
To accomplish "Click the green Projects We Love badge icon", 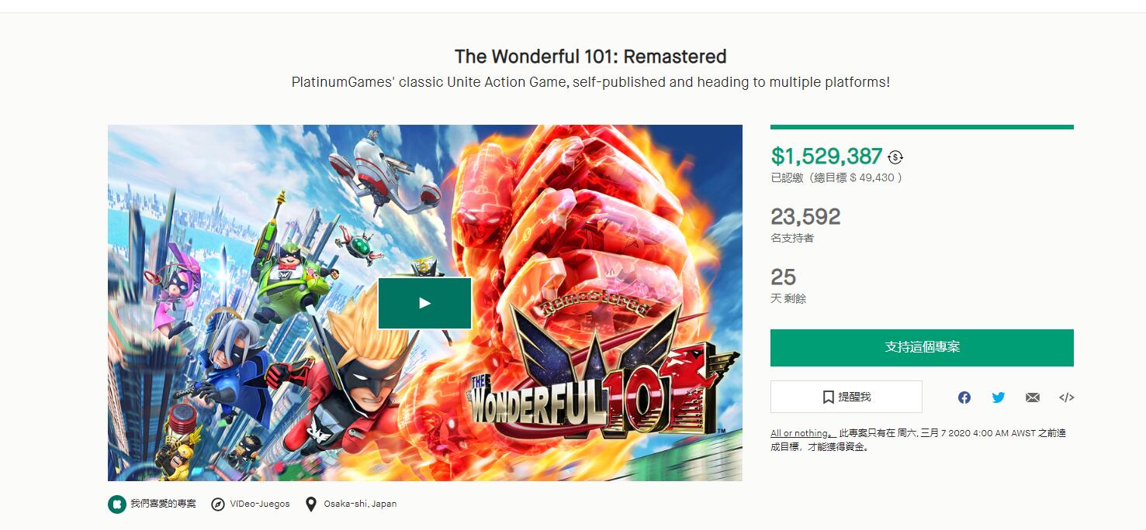I will coord(116,504).
